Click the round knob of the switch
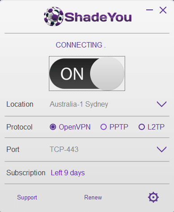Image resolution: width=174 pixels, height=212 pixels. (107, 74)
